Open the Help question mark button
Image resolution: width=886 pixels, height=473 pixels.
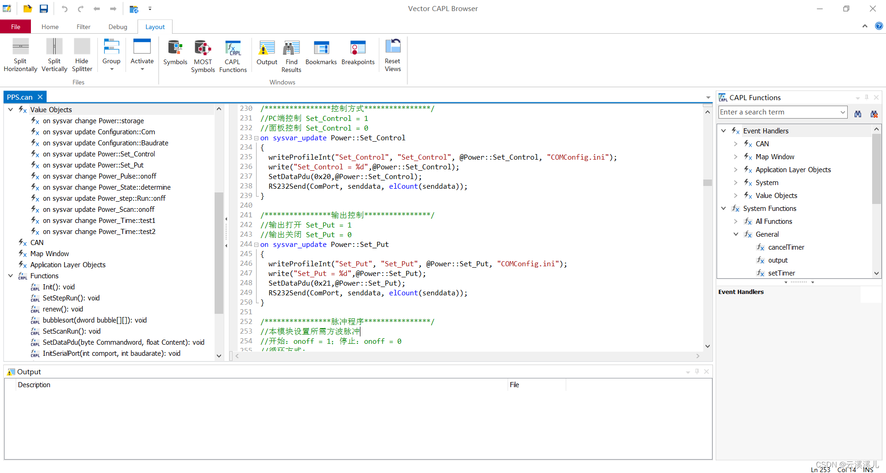879,26
